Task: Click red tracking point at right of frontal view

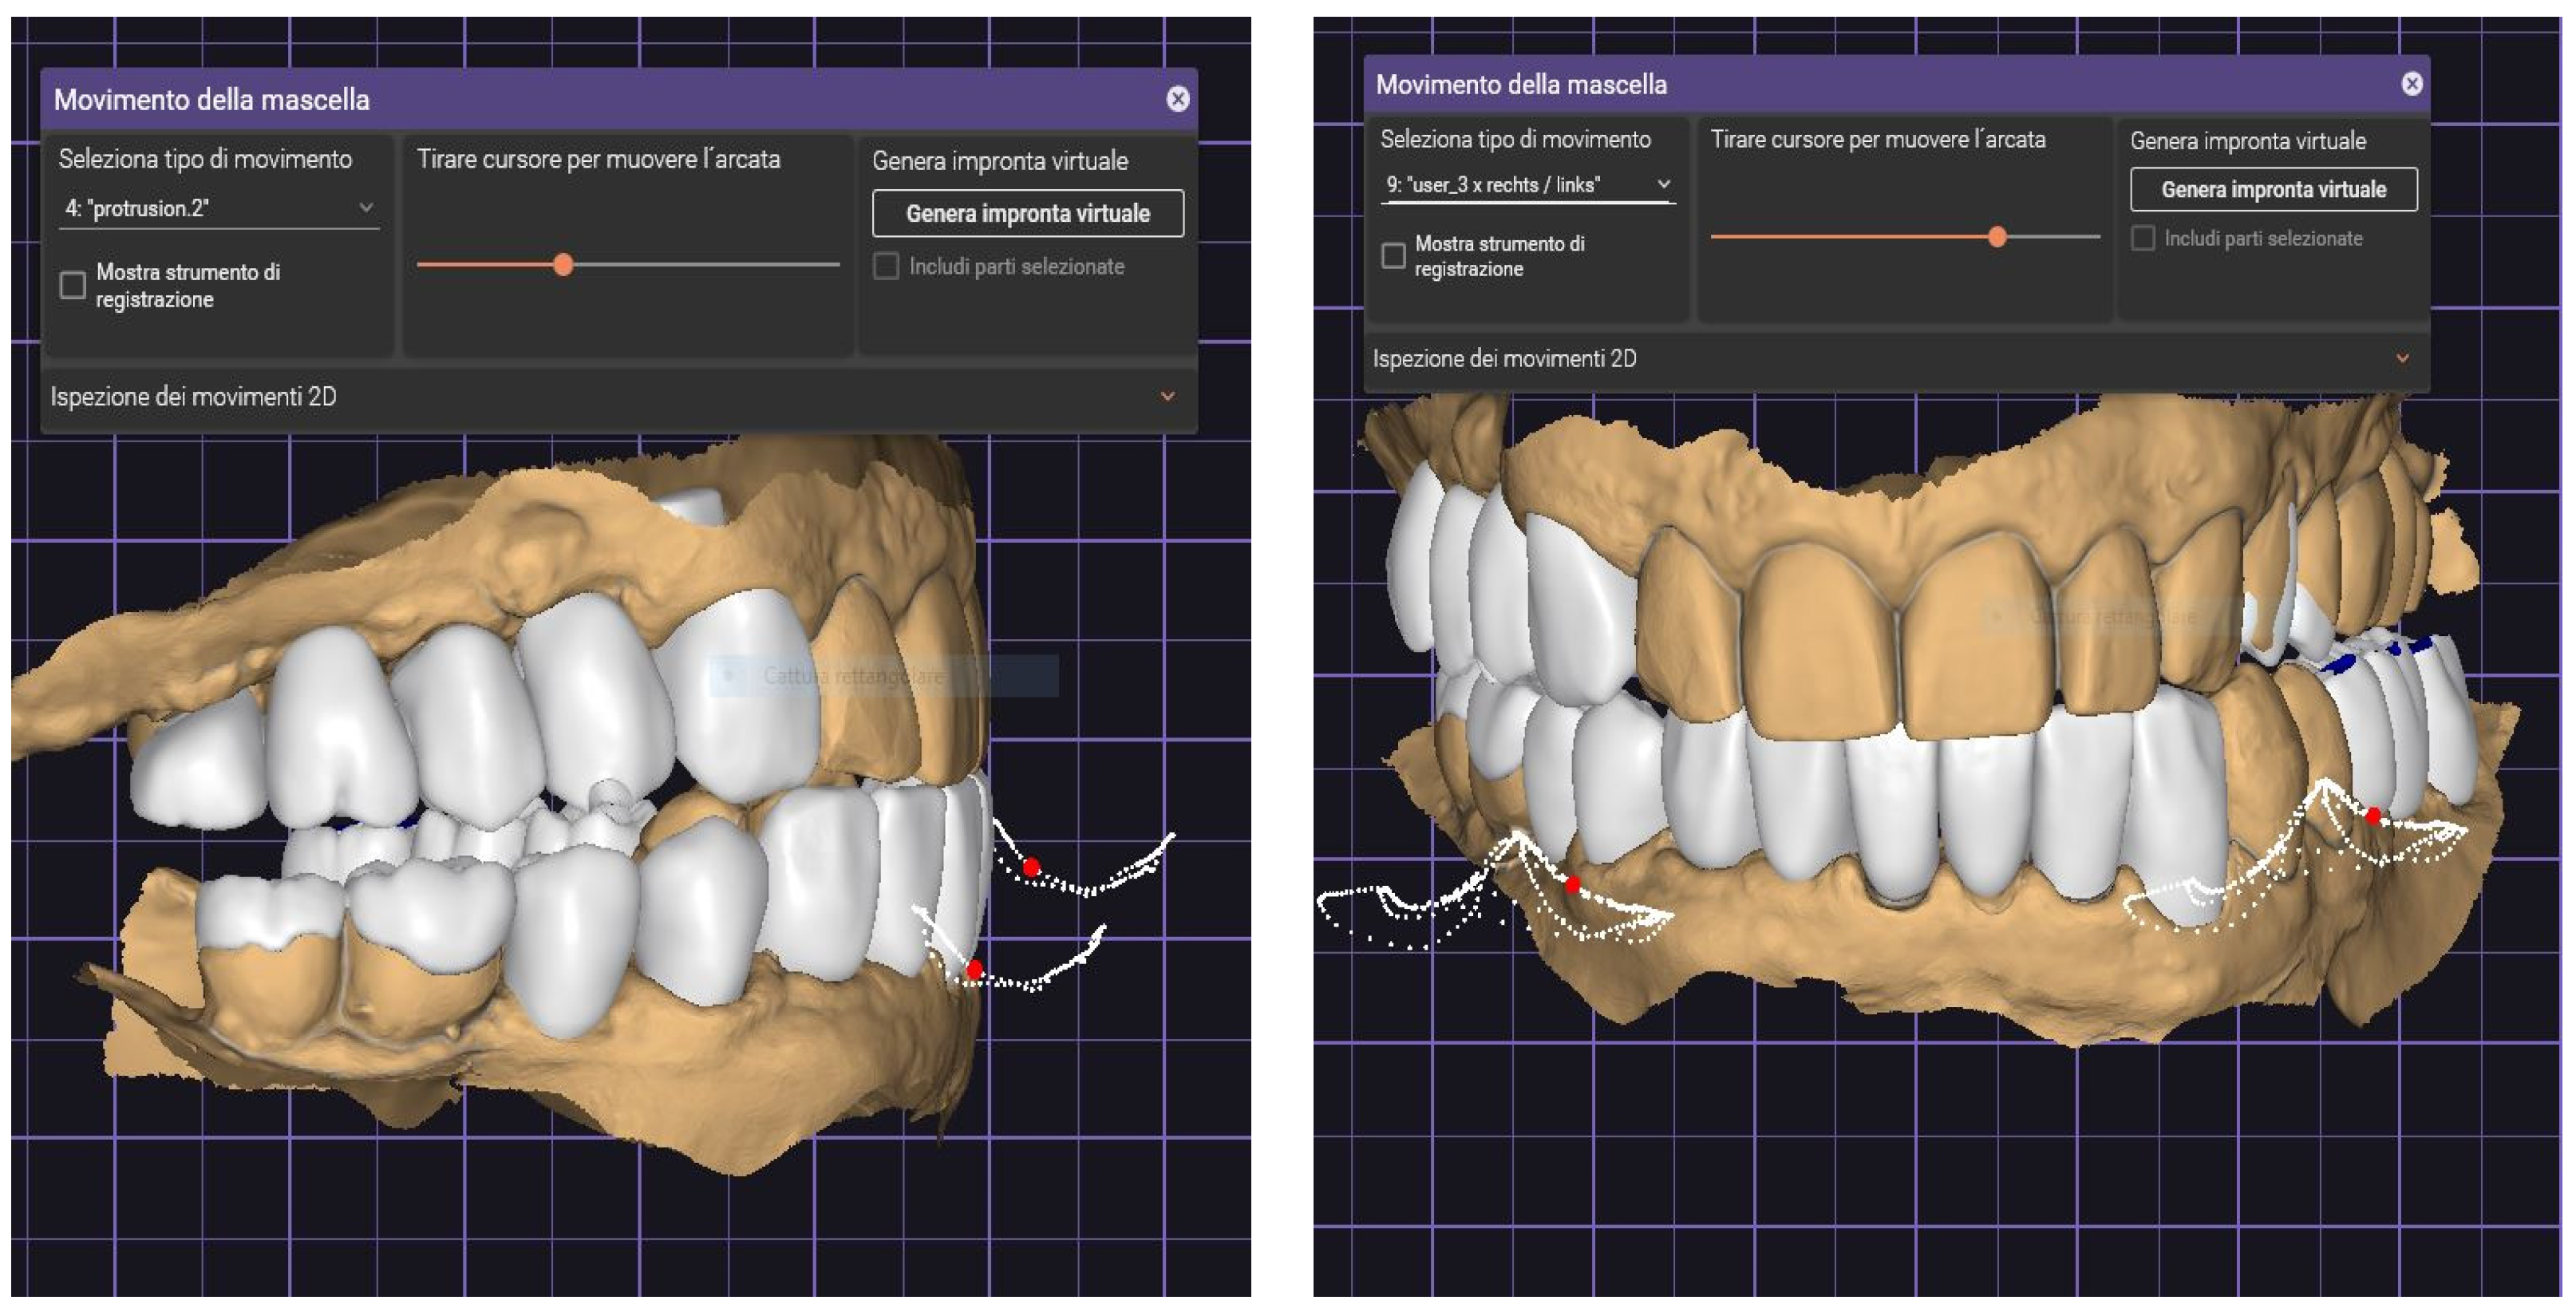Action: (2373, 816)
